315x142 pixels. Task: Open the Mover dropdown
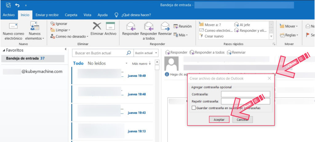click(x=289, y=26)
